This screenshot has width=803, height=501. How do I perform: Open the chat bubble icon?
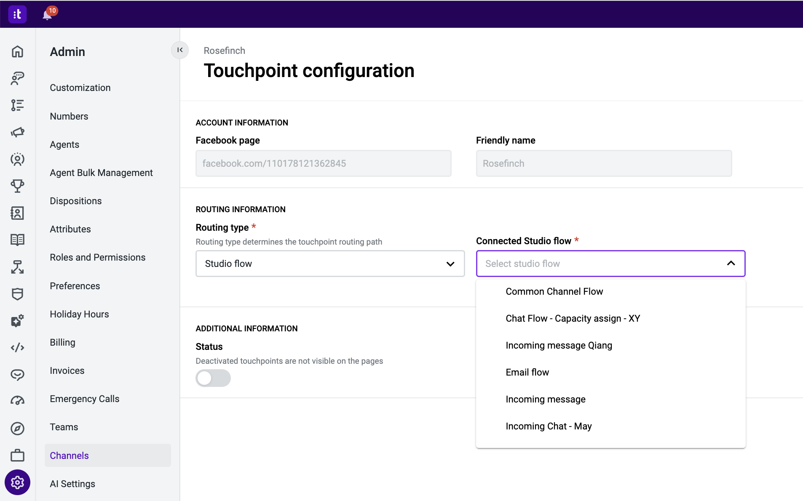point(17,375)
